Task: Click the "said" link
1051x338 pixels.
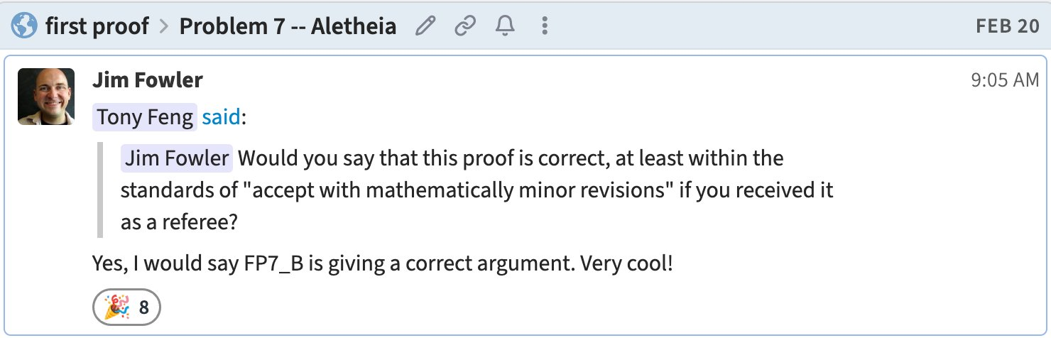Action: pos(221,117)
